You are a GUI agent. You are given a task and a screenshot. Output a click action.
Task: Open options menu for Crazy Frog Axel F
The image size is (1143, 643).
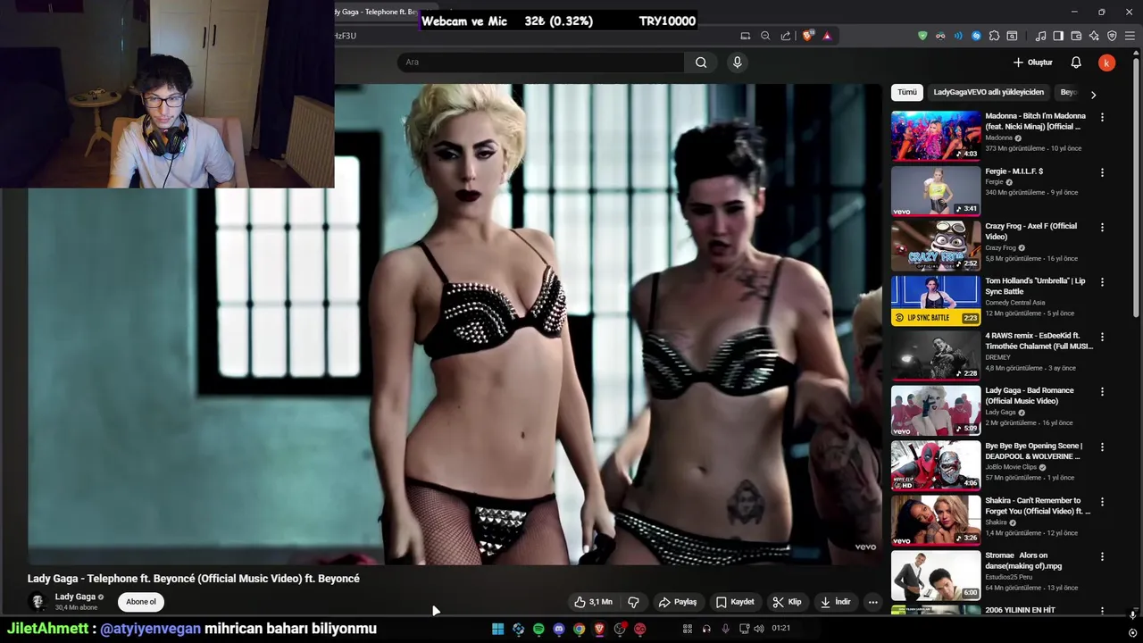(x=1102, y=227)
